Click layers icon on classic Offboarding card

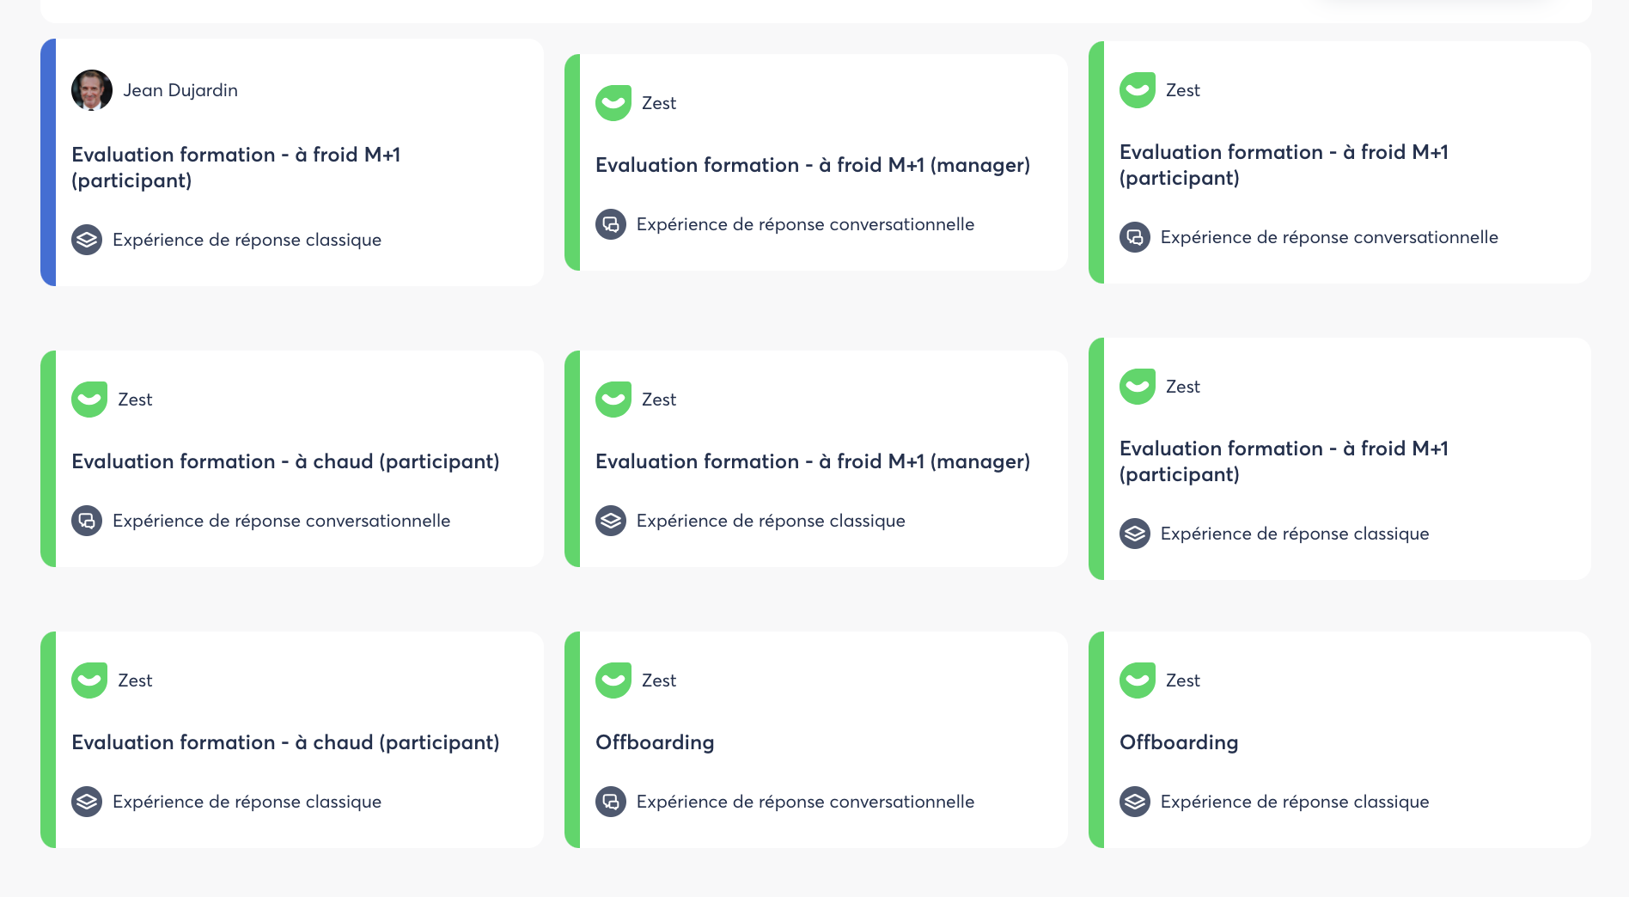click(x=1135, y=802)
